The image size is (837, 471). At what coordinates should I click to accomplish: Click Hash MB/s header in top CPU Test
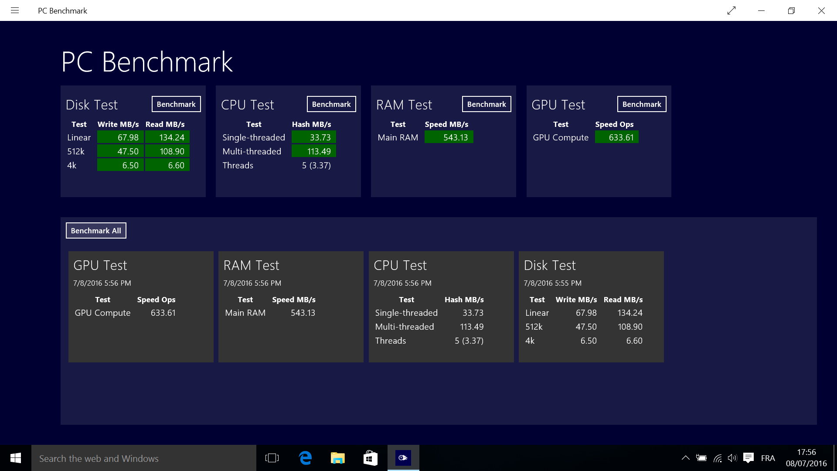[x=312, y=124]
